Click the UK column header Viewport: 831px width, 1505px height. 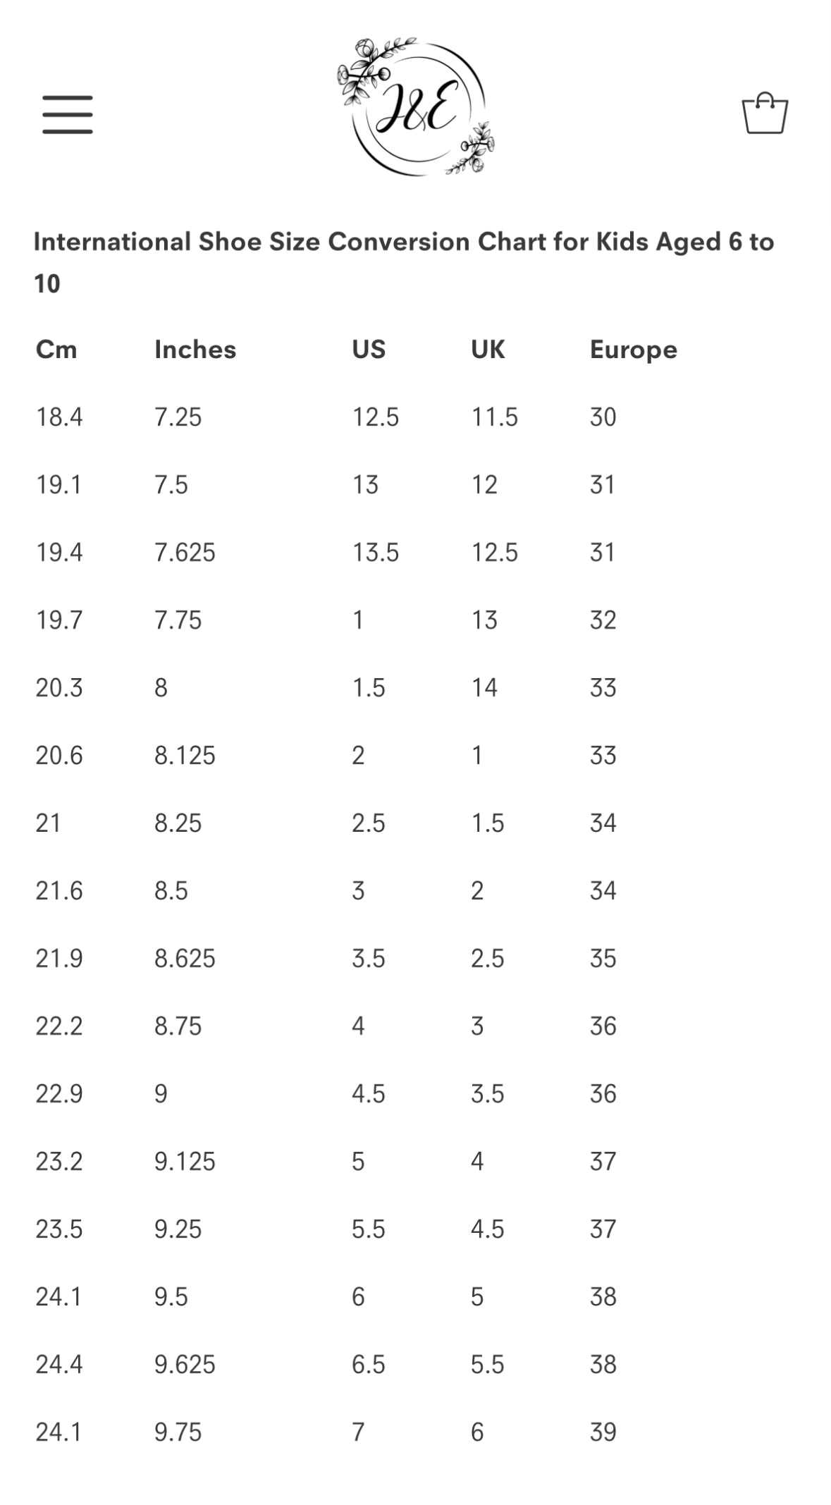488,350
